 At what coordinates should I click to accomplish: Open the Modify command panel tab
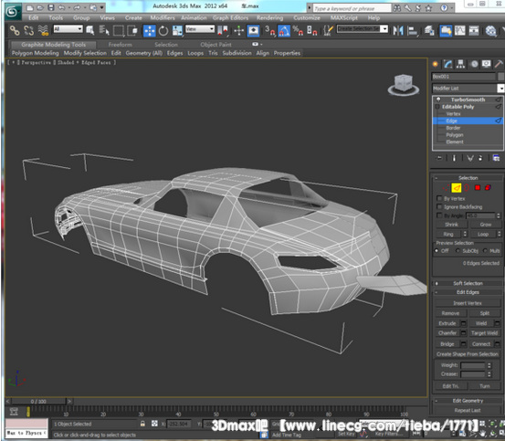click(x=447, y=64)
